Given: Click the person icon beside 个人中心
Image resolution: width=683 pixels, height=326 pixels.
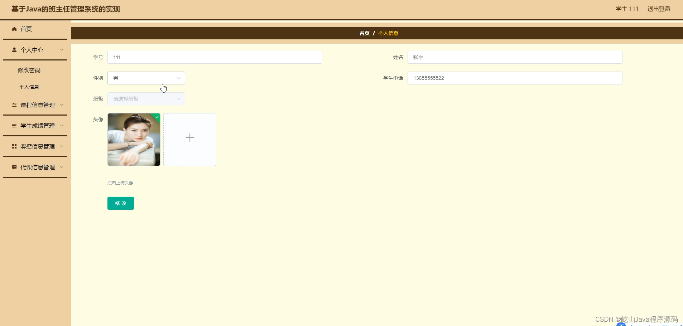Looking at the screenshot, I should pos(14,50).
